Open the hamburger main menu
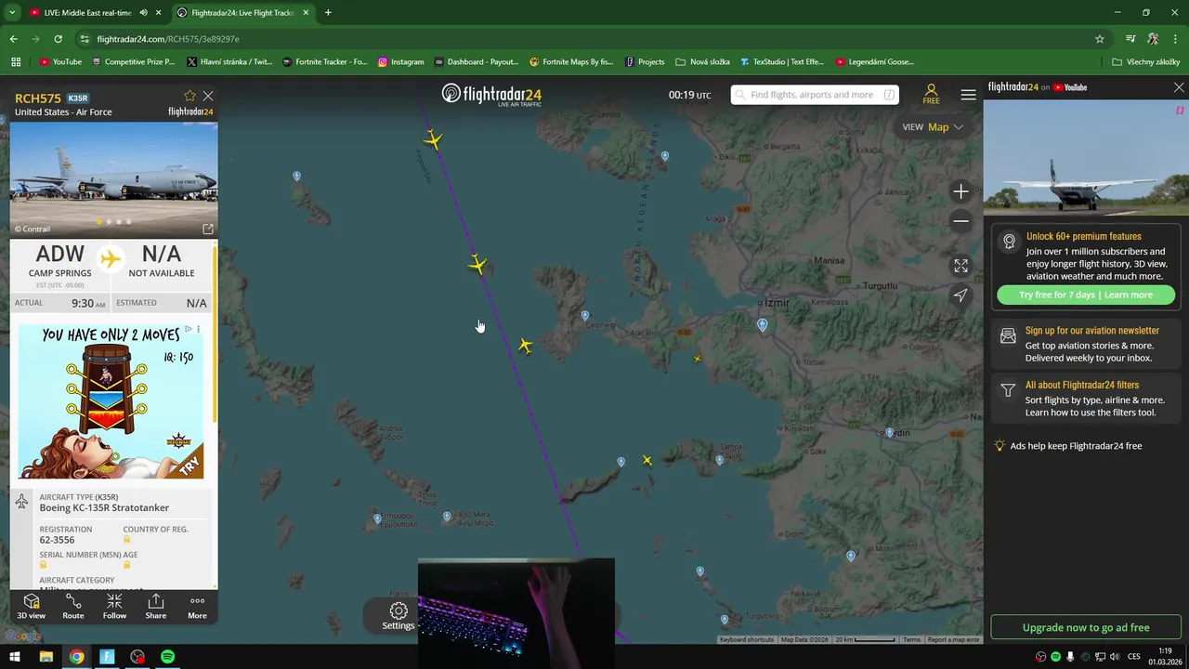Viewport: 1189px width, 669px height. click(x=968, y=95)
